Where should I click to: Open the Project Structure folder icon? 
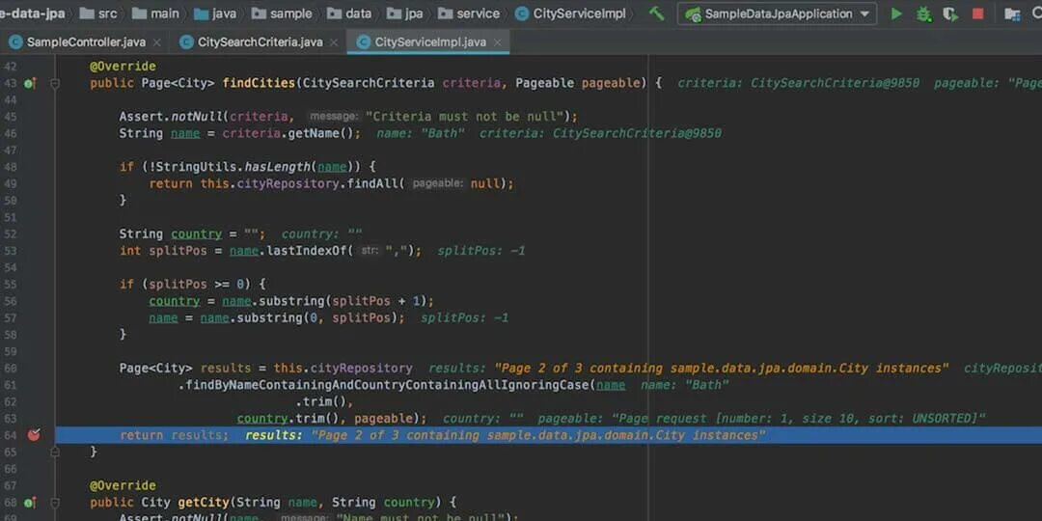[x=1012, y=14]
